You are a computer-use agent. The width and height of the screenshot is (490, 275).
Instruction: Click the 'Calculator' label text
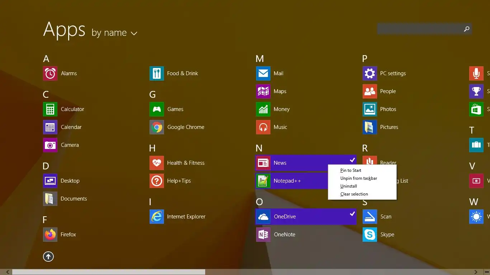point(72,109)
